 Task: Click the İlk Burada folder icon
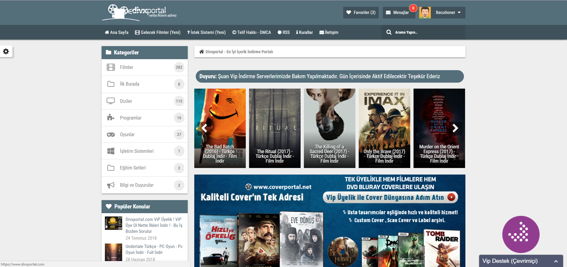click(111, 84)
